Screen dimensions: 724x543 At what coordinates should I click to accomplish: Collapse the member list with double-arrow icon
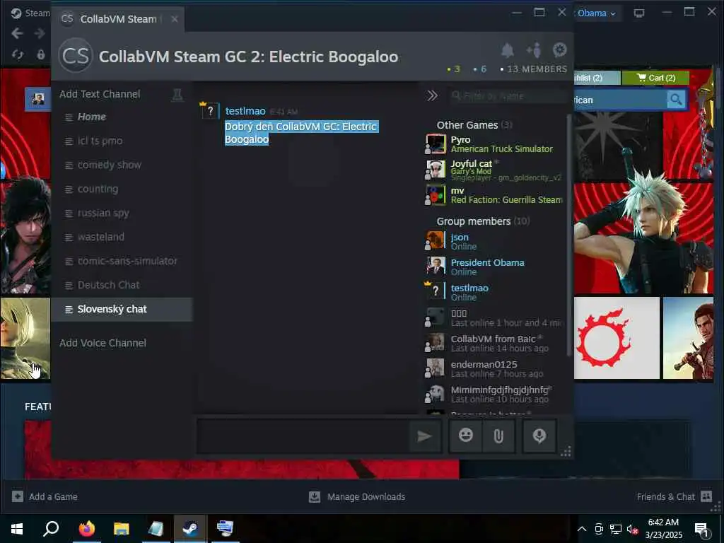[x=432, y=95]
